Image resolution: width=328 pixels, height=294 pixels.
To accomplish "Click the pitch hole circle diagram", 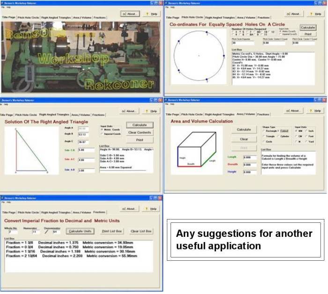I will coord(199,56).
